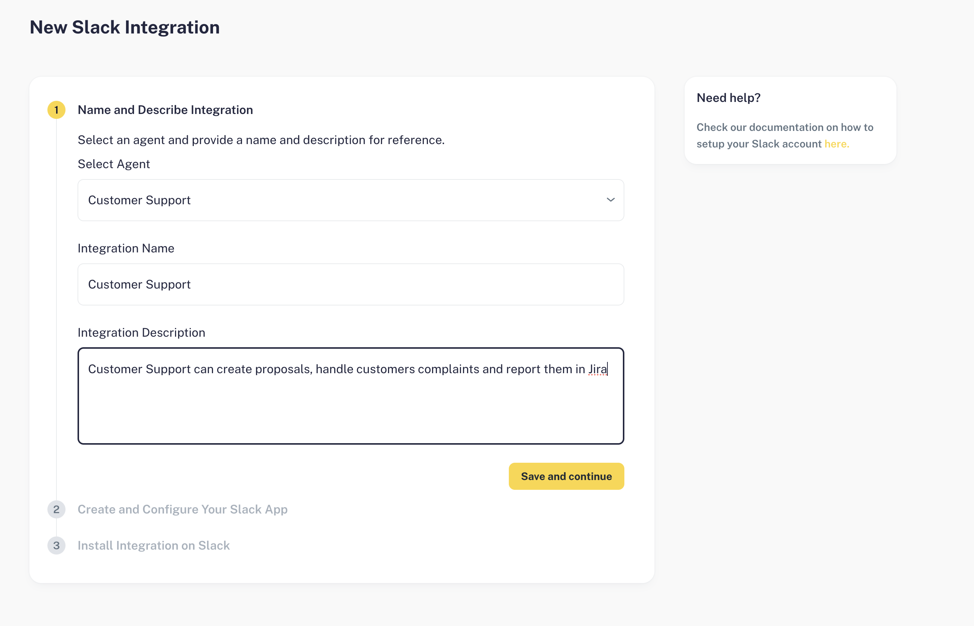This screenshot has width=974, height=626.
Task: Click the grey step 2 number badge
Action: 56,509
